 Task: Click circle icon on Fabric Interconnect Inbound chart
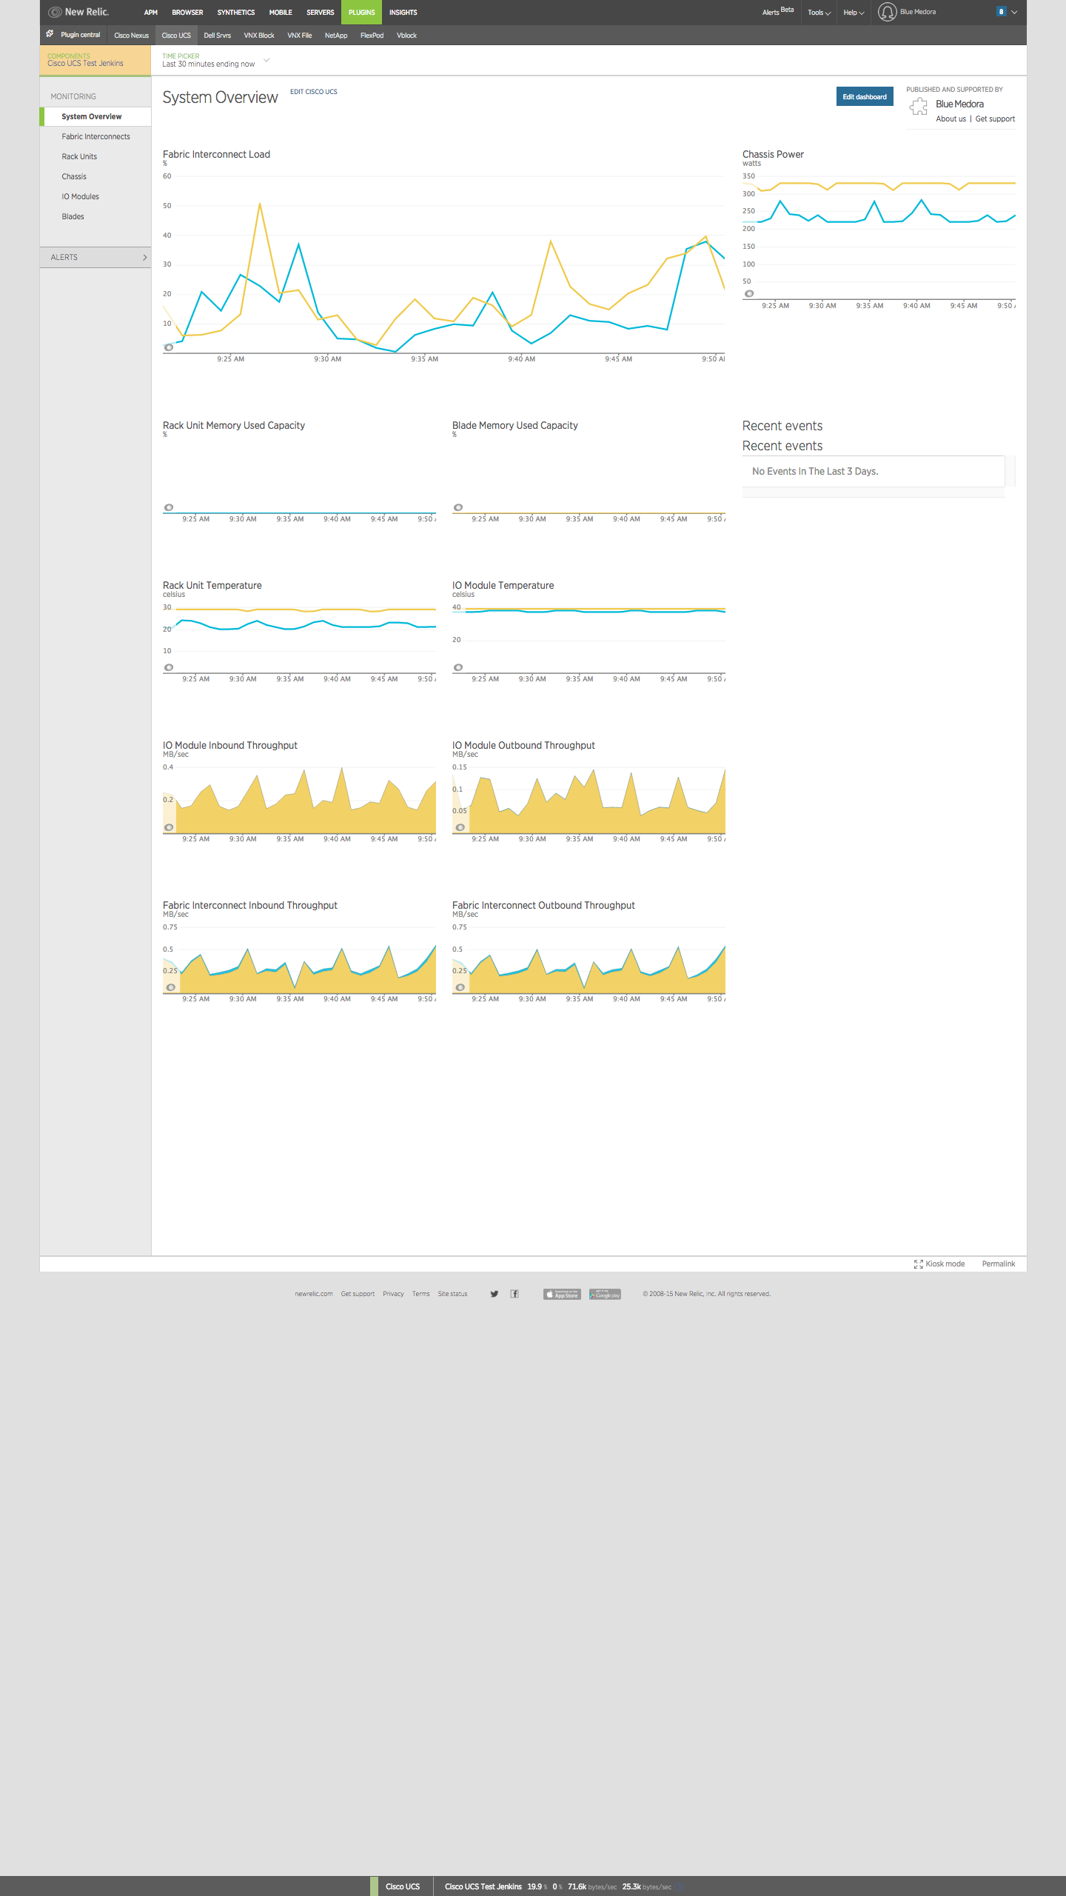171,987
